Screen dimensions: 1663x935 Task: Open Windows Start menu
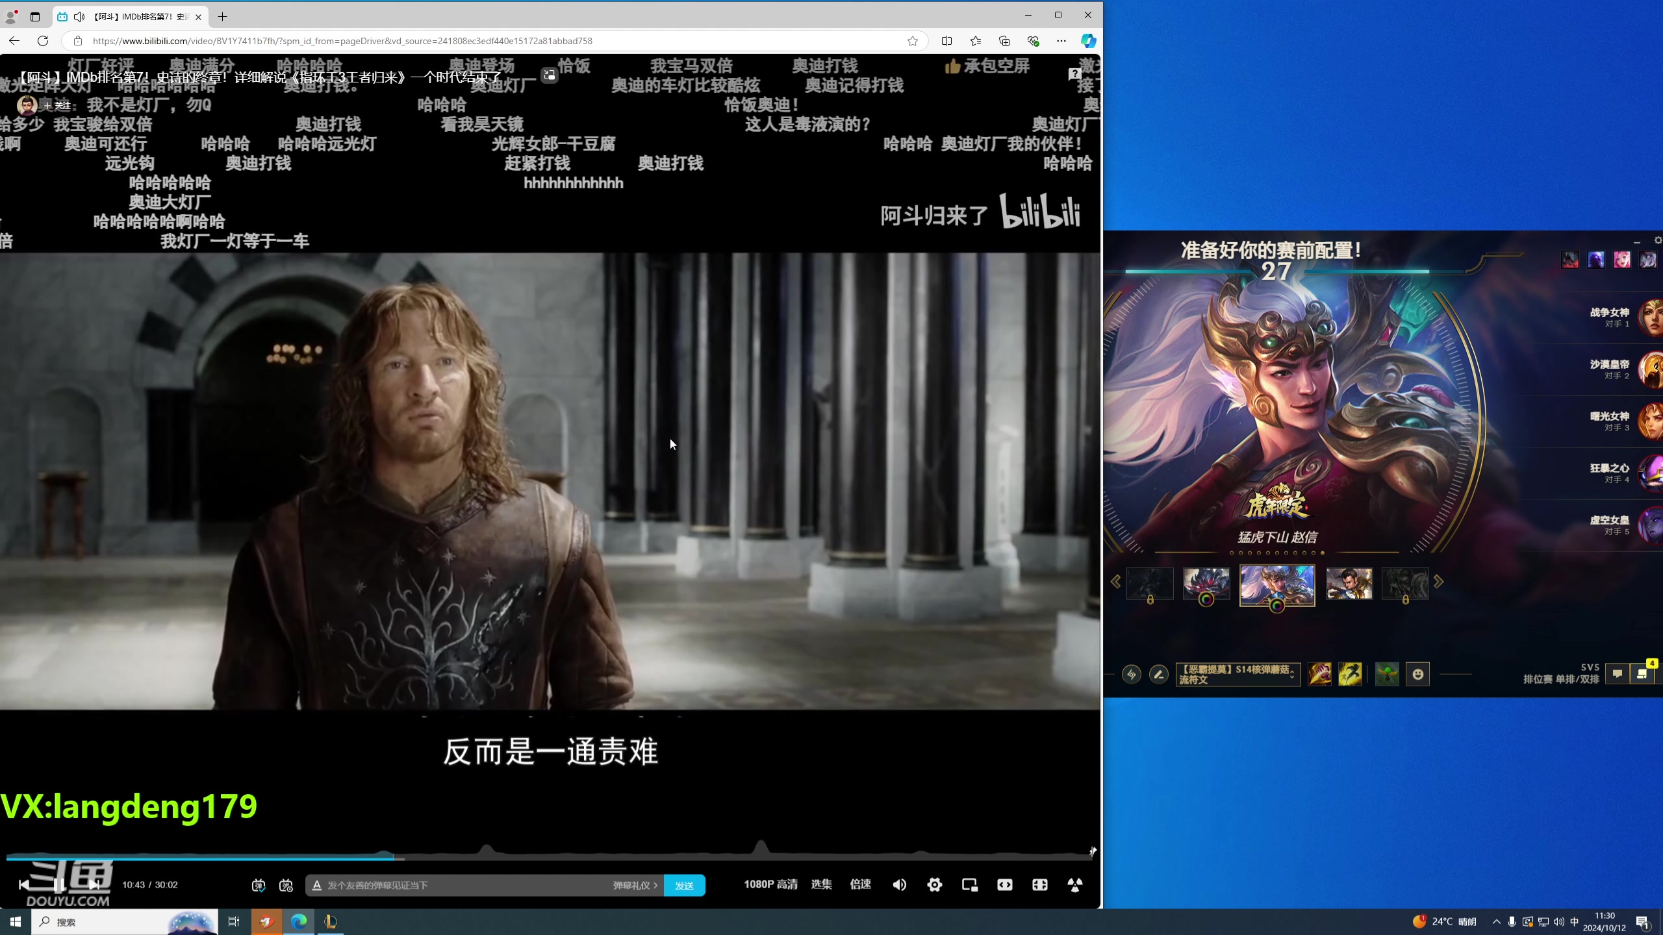[x=16, y=922]
